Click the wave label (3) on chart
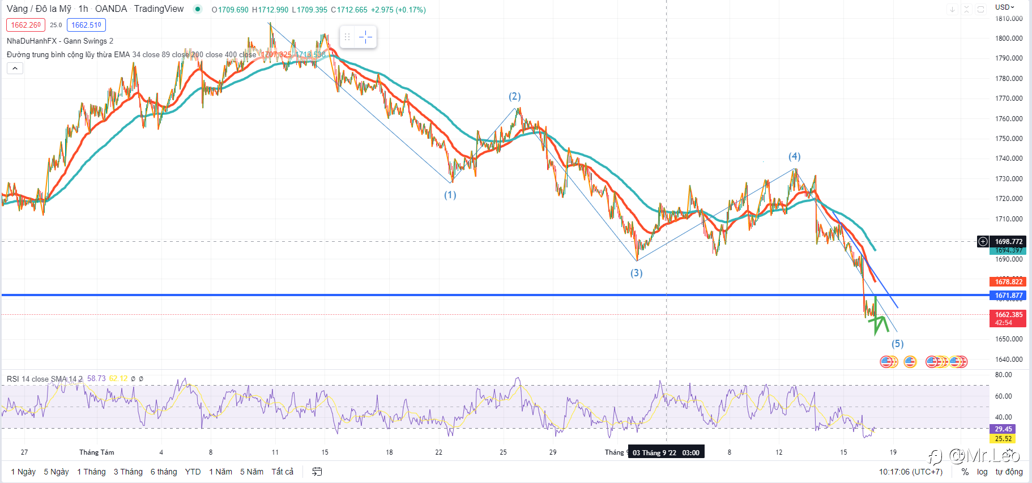This screenshot has width=1032, height=483. [x=637, y=273]
